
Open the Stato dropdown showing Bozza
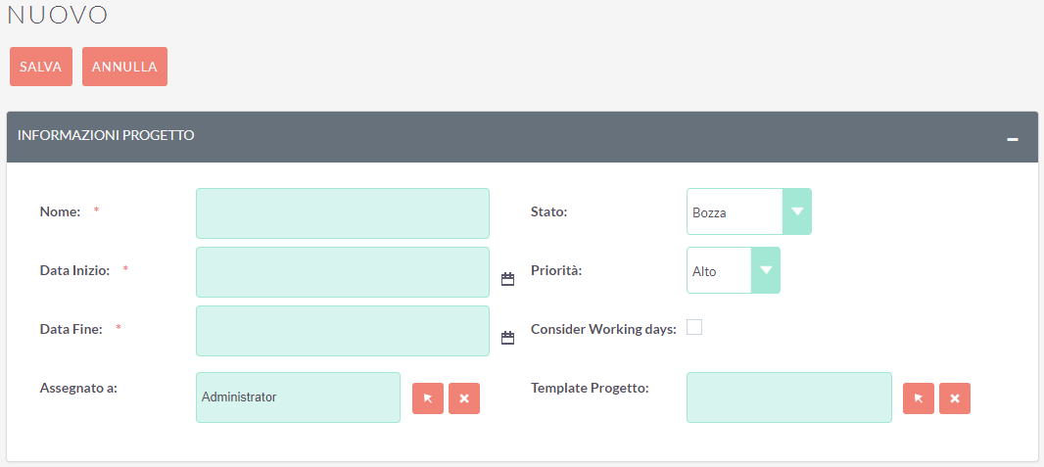click(748, 211)
